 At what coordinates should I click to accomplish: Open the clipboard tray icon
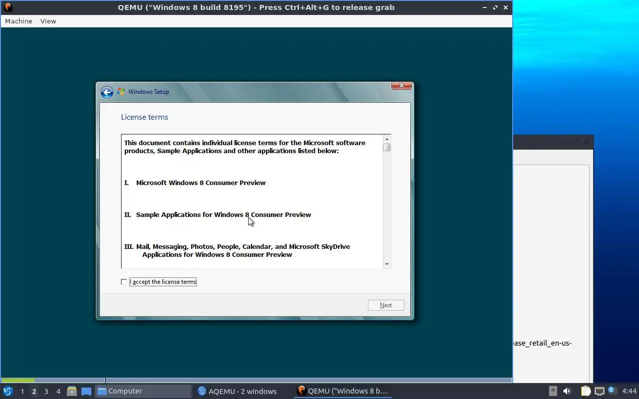586,391
